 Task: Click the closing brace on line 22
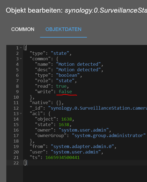pyautogui.click(x=25, y=163)
